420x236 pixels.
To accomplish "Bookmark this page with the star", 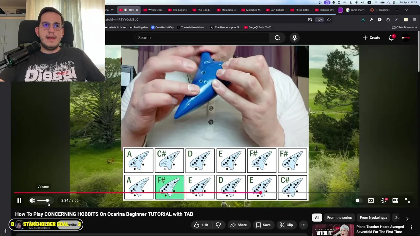I will tap(328, 20).
